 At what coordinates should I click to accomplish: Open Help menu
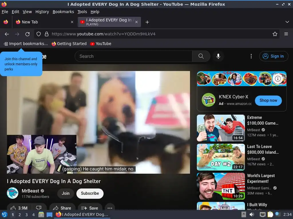tap(95, 12)
